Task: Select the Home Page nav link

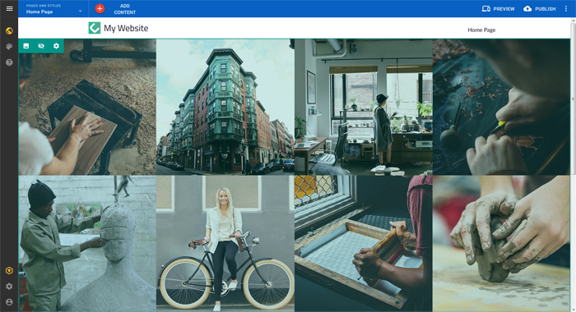Action: 481,30
